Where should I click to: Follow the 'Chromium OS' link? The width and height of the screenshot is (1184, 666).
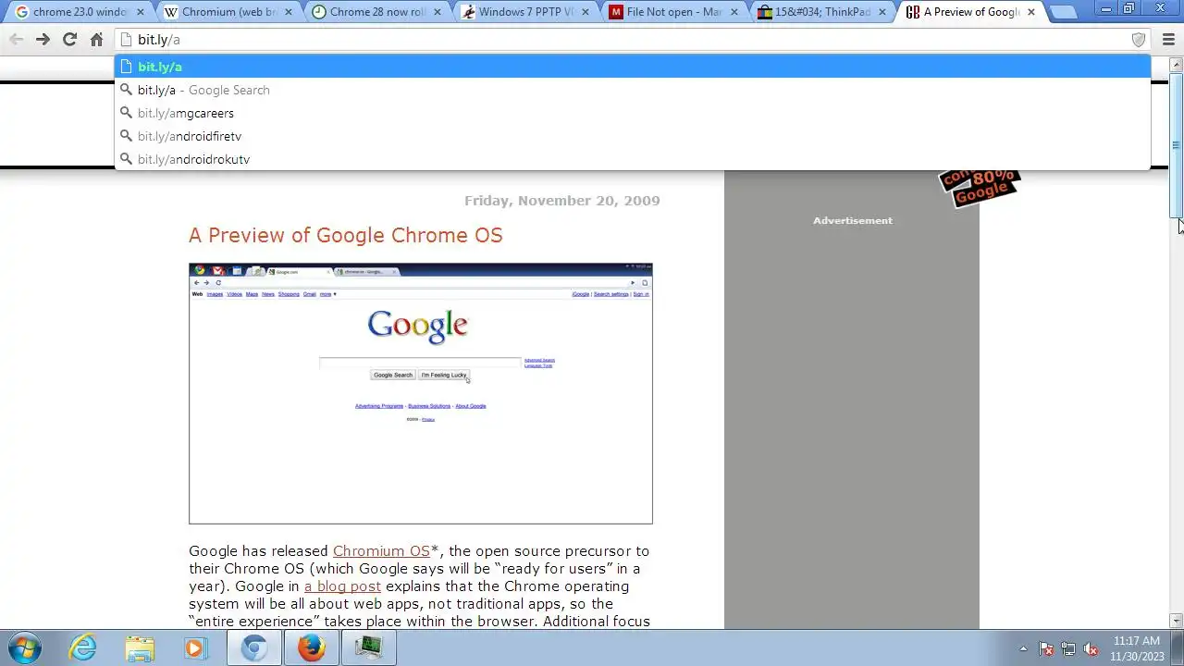point(381,551)
